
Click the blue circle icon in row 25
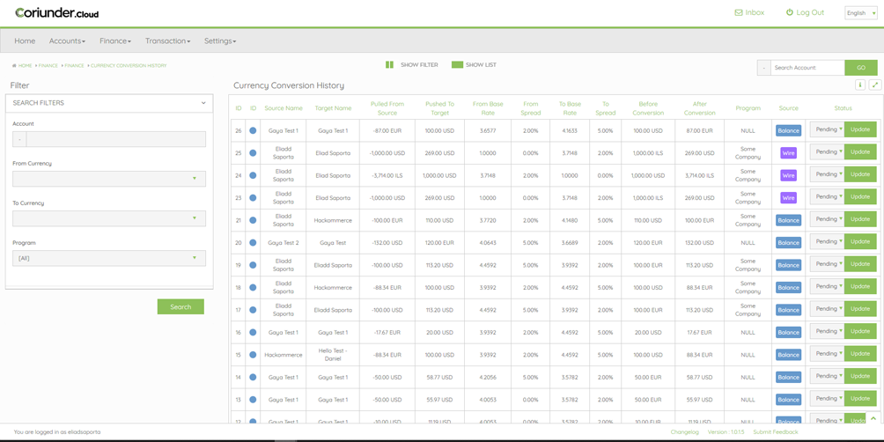(253, 153)
